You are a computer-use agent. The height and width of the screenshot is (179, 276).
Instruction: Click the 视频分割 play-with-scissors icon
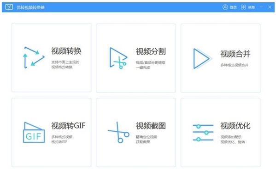pos(118,58)
